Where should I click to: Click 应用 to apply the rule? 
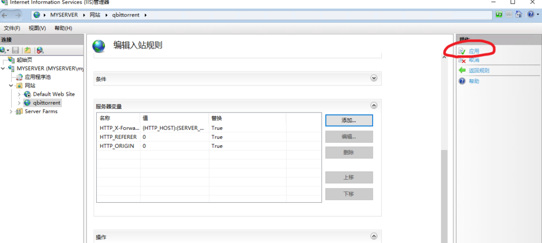[x=474, y=51]
